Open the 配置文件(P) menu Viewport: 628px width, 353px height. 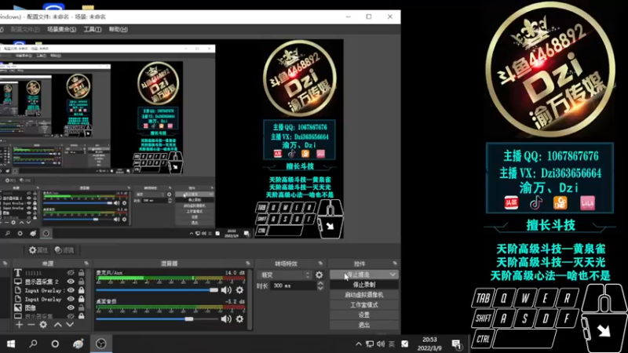click(x=25, y=29)
